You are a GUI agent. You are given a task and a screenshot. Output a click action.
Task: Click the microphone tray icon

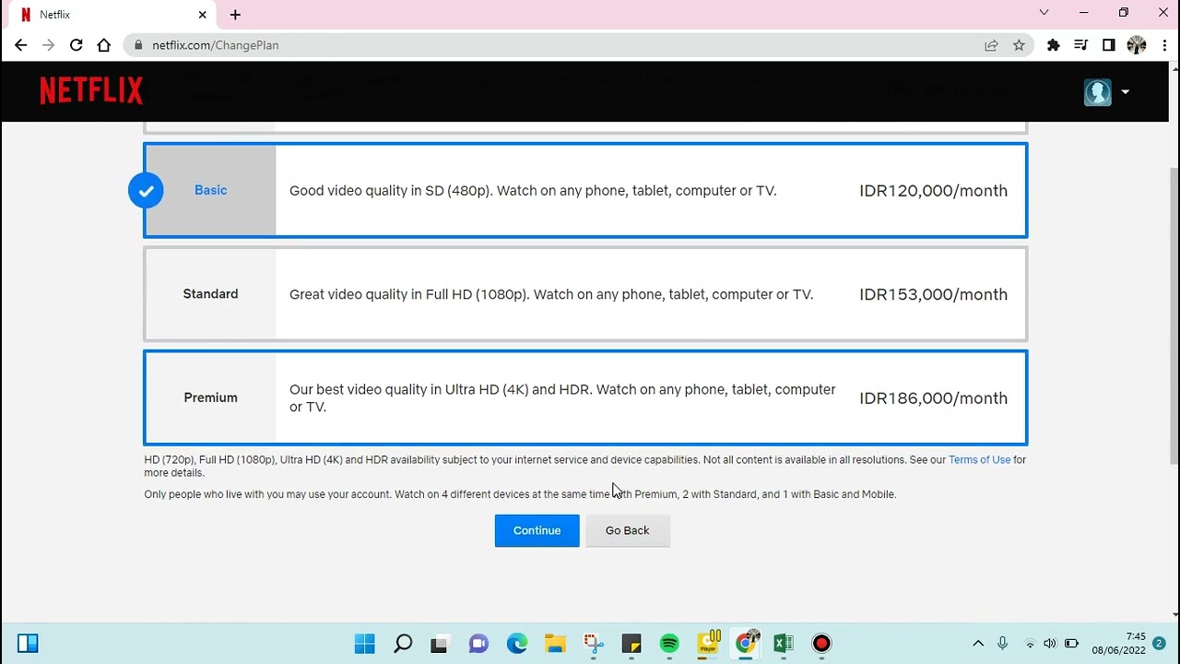(1003, 644)
